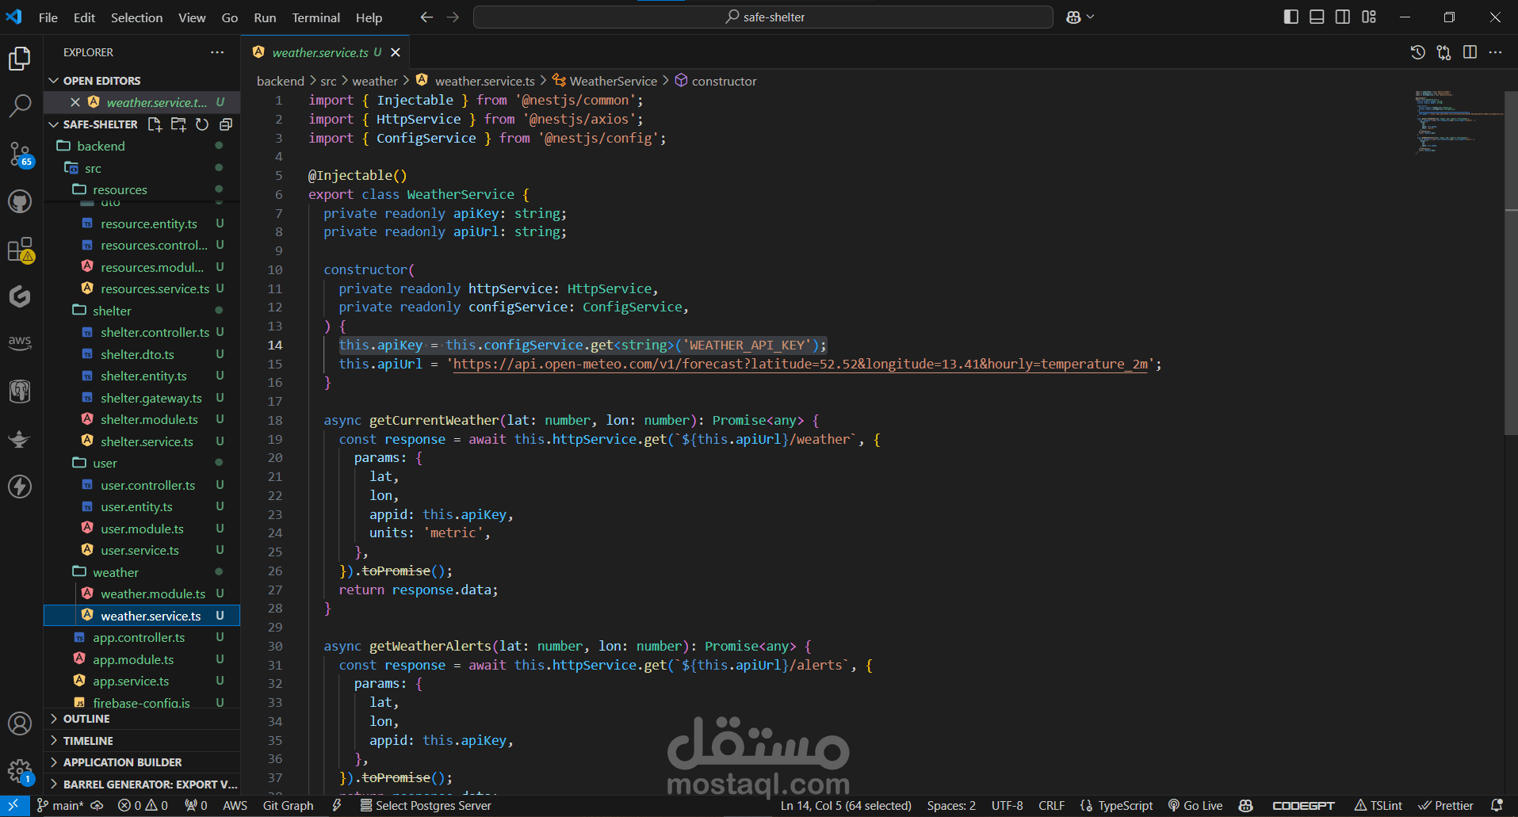Expand the APPLICATION BUILDER section

142,762
